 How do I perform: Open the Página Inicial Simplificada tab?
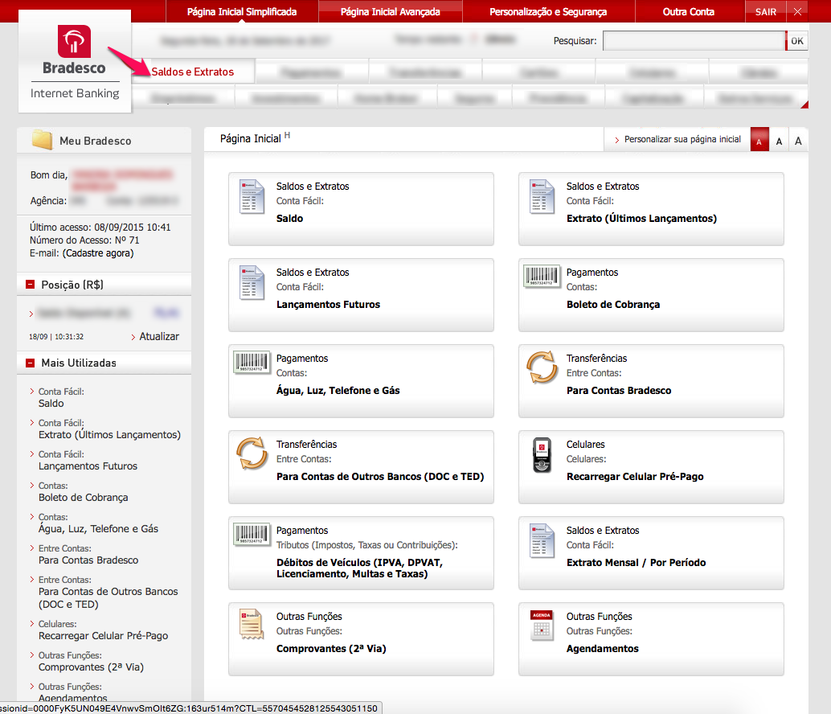(242, 12)
